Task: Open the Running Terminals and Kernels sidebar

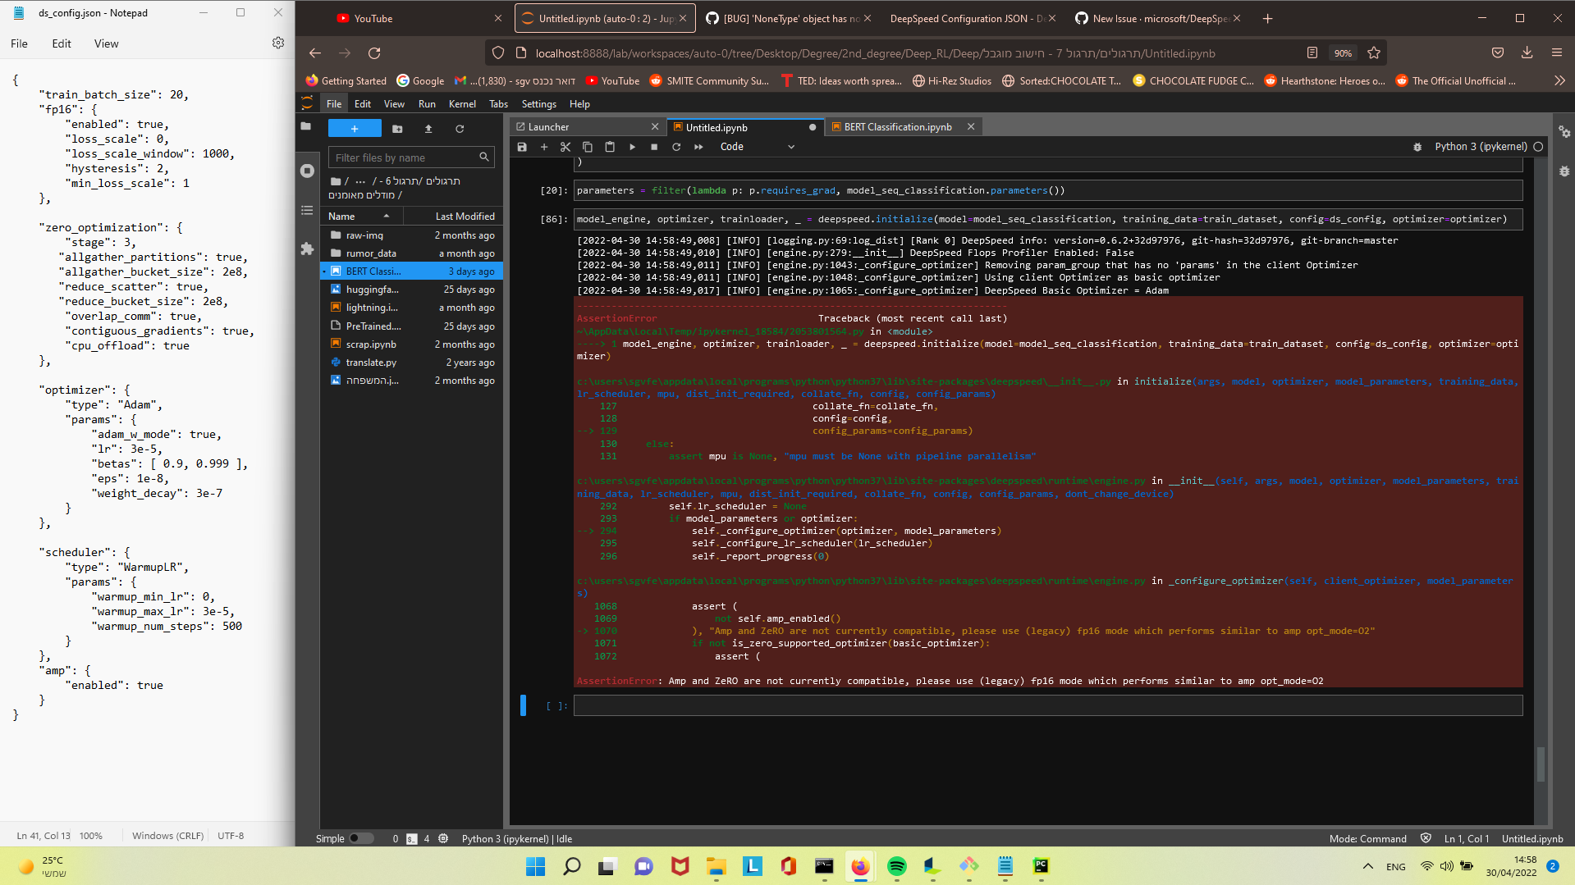Action: [307, 171]
